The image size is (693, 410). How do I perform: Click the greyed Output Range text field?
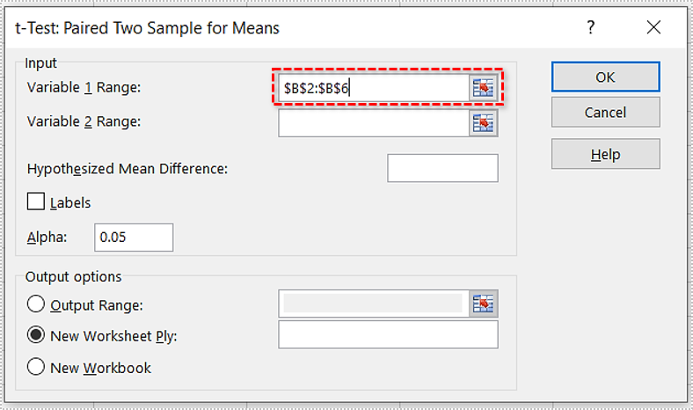[373, 304]
